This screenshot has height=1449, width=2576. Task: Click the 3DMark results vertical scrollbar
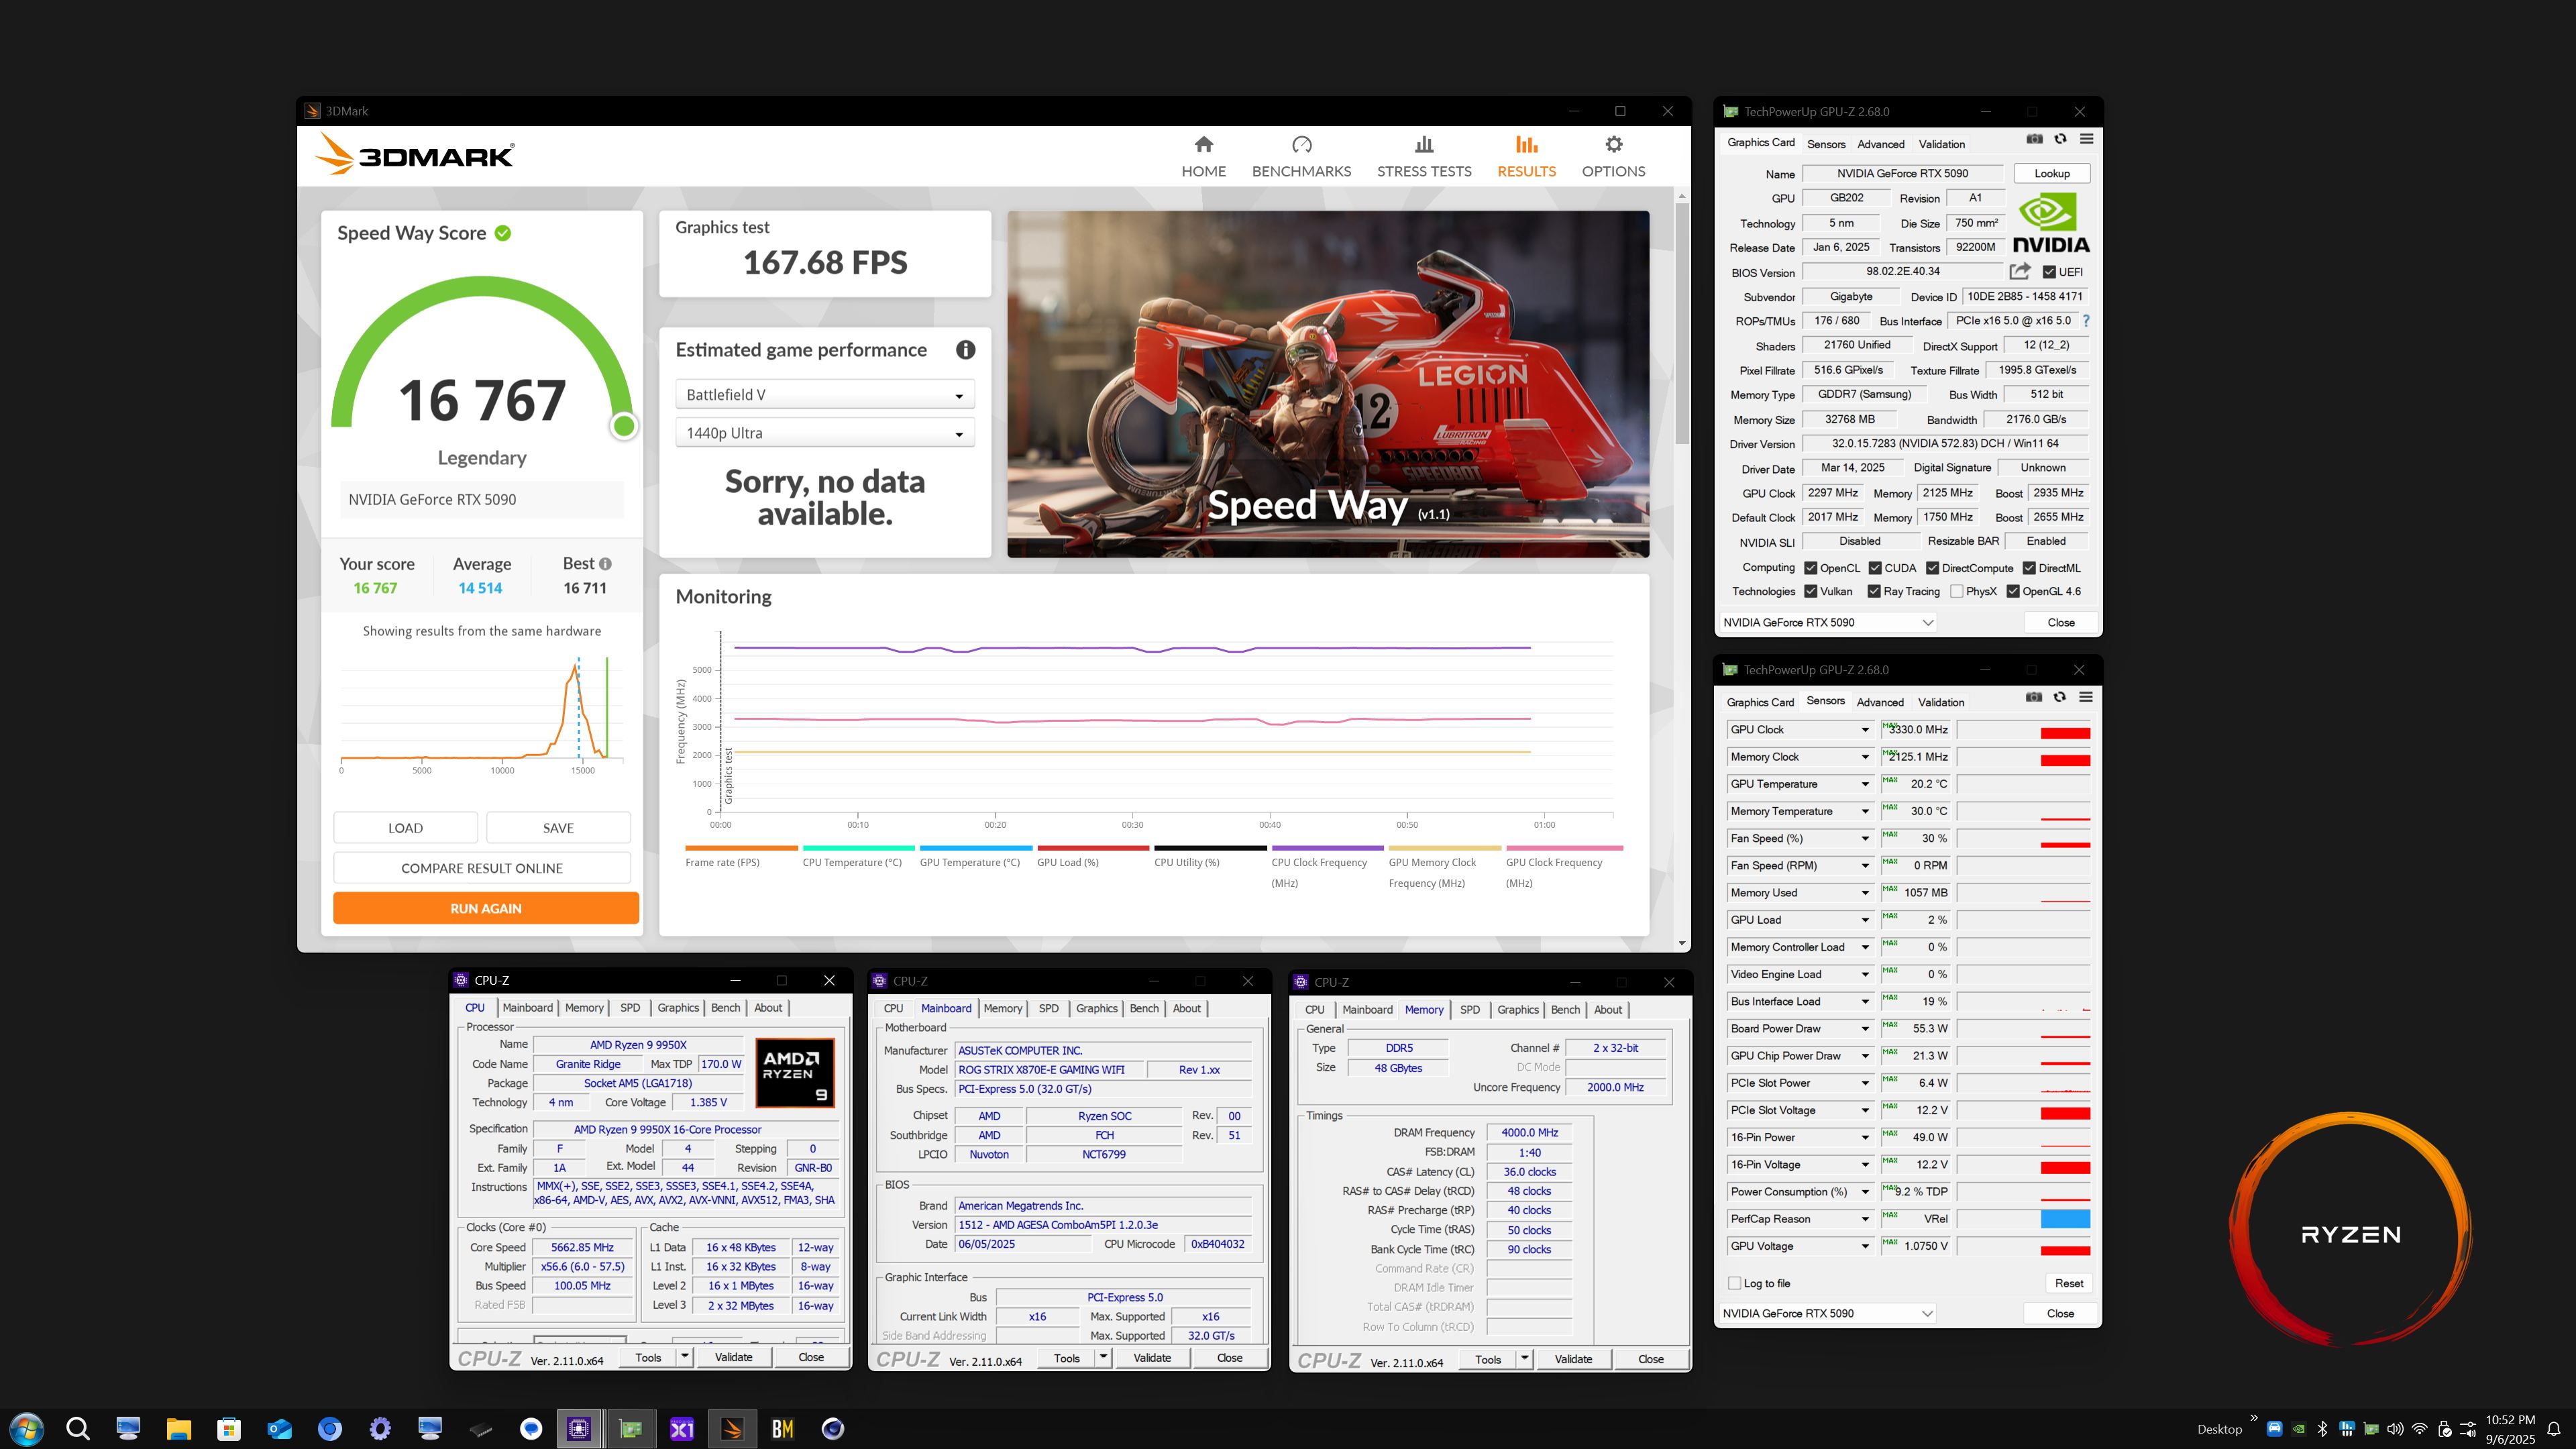pyautogui.click(x=1682, y=325)
